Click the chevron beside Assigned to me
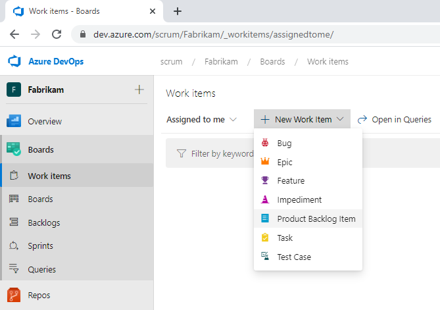The image size is (440, 310). (233, 119)
